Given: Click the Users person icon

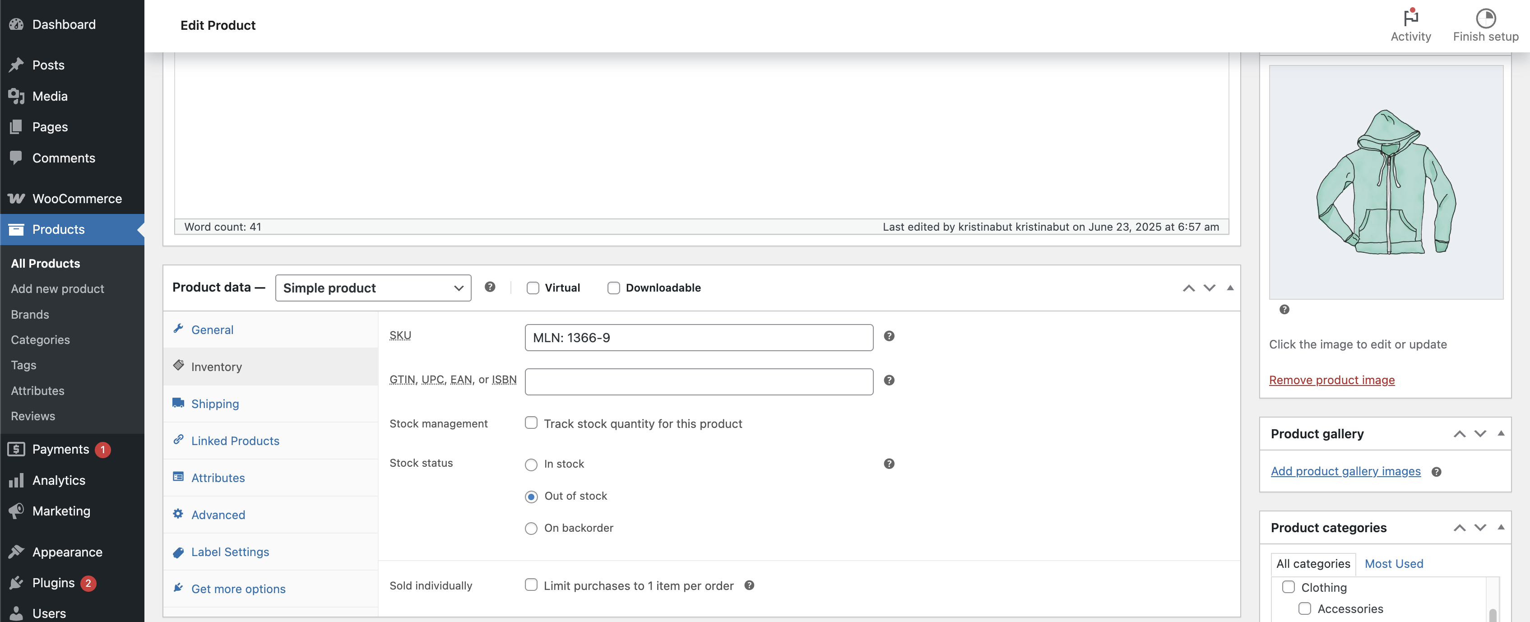Looking at the screenshot, I should [x=17, y=613].
